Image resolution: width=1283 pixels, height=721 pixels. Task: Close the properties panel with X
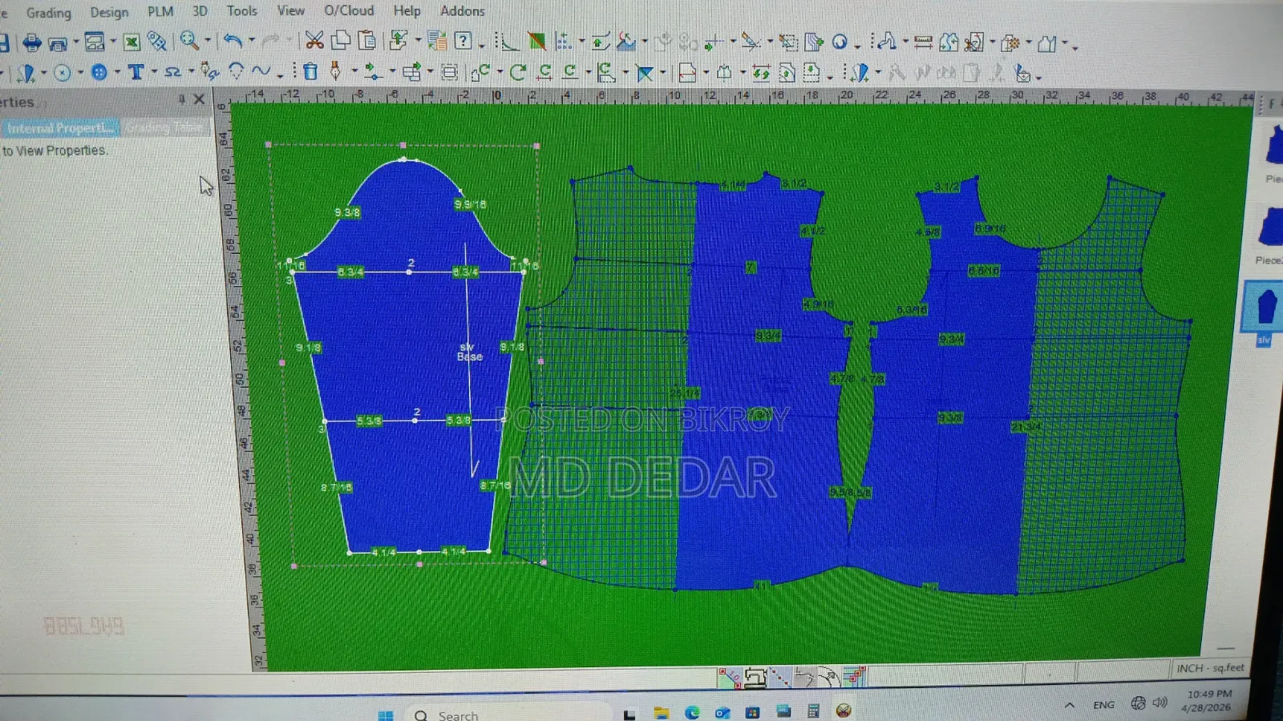coord(199,99)
